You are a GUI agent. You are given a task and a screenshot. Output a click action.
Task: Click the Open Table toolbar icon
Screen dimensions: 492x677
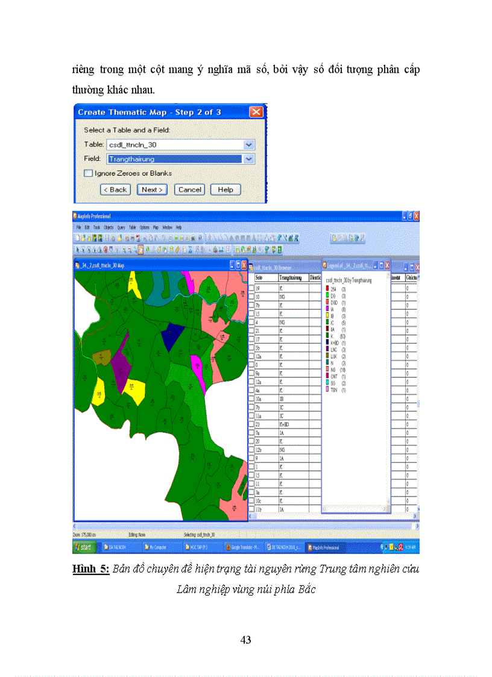[83, 236]
